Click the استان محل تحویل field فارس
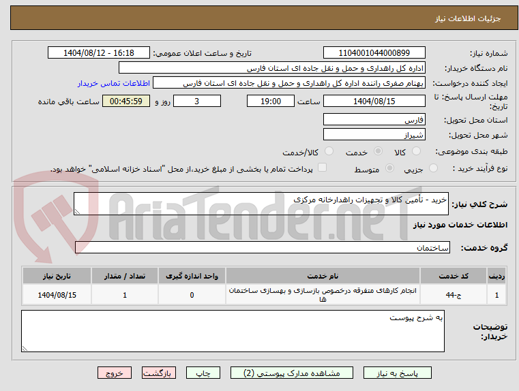Screen dimensions: 519x391 [x=374, y=120]
